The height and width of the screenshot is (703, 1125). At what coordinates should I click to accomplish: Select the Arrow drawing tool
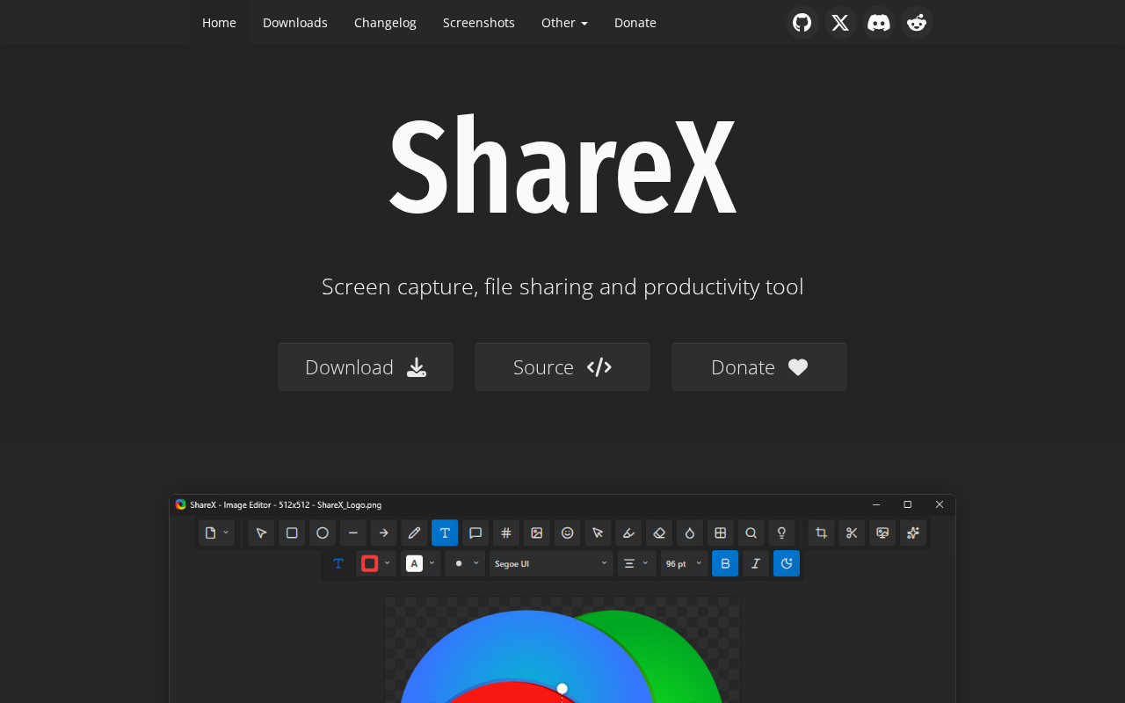click(x=383, y=533)
